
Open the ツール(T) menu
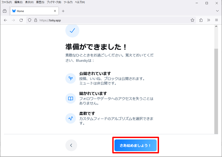pyautogui.click(x=68, y=2)
